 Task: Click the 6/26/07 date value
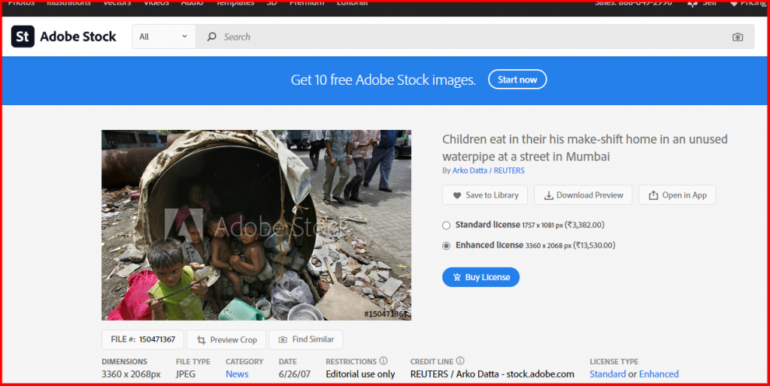(x=295, y=374)
